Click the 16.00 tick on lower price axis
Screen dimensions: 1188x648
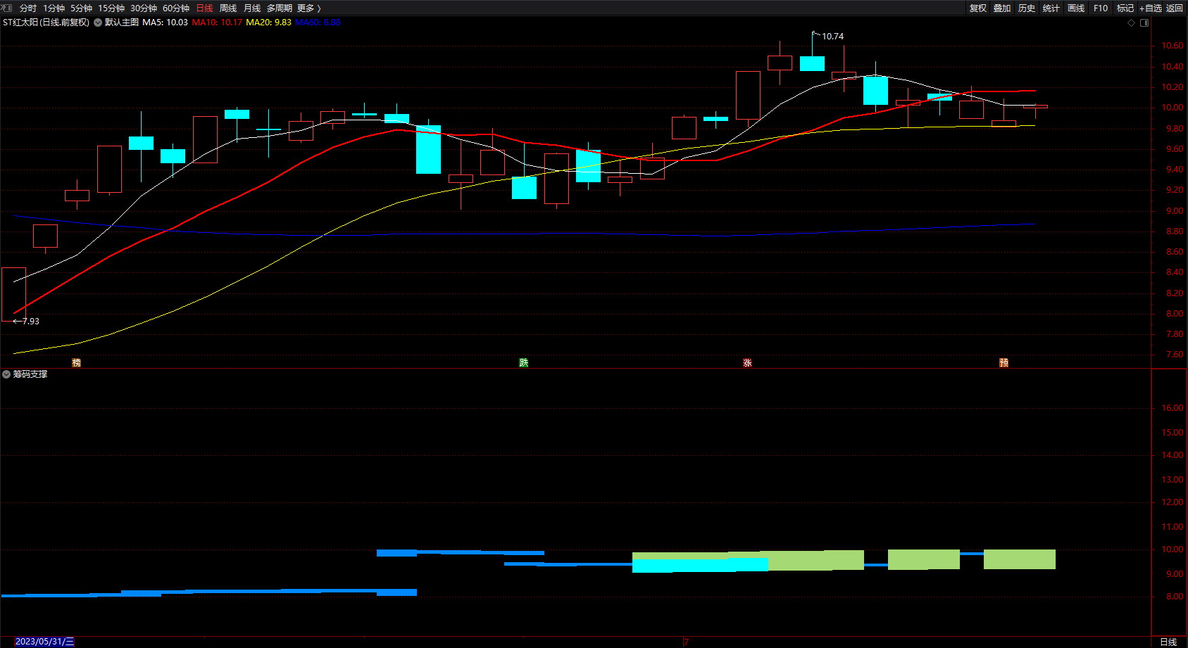pyautogui.click(x=1173, y=408)
